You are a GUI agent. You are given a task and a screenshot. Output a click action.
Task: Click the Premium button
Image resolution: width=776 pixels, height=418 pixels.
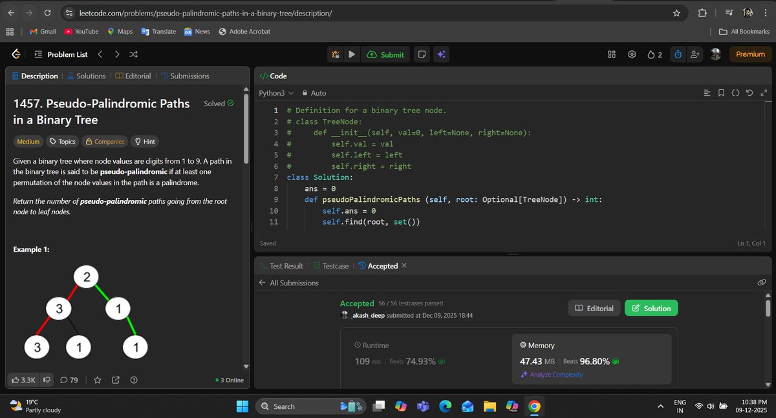pyautogui.click(x=750, y=55)
